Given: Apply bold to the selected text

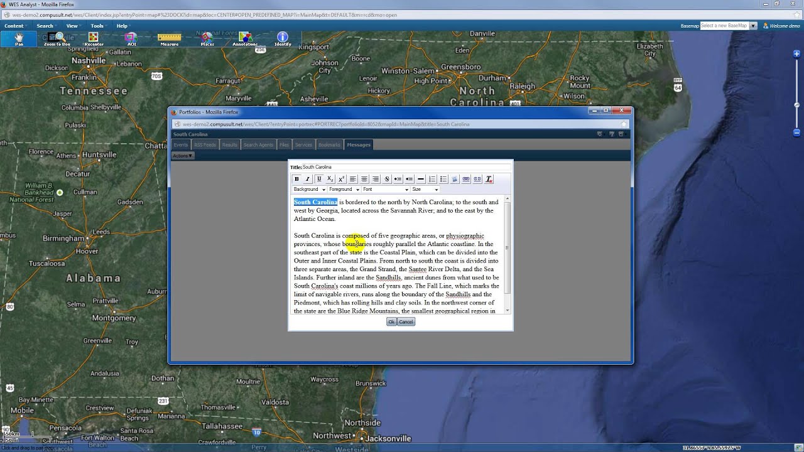Looking at the screenshot, I should 296,179.
